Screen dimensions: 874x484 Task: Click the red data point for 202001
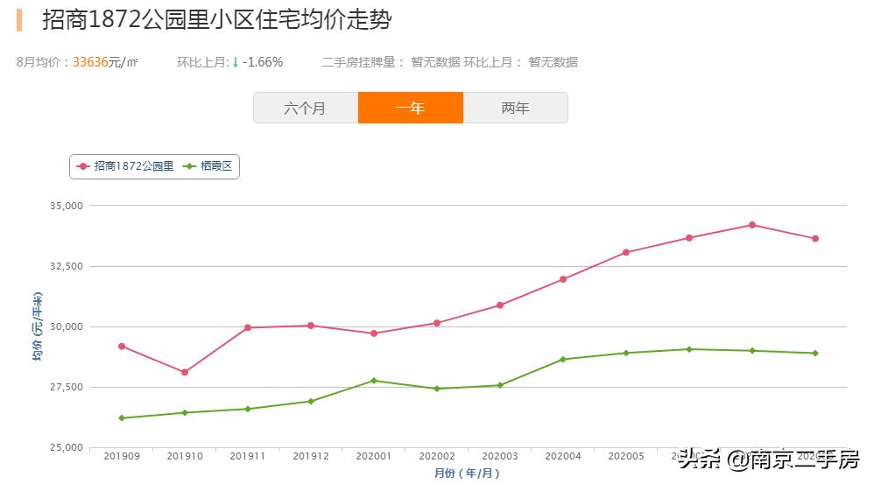point(374,333)
